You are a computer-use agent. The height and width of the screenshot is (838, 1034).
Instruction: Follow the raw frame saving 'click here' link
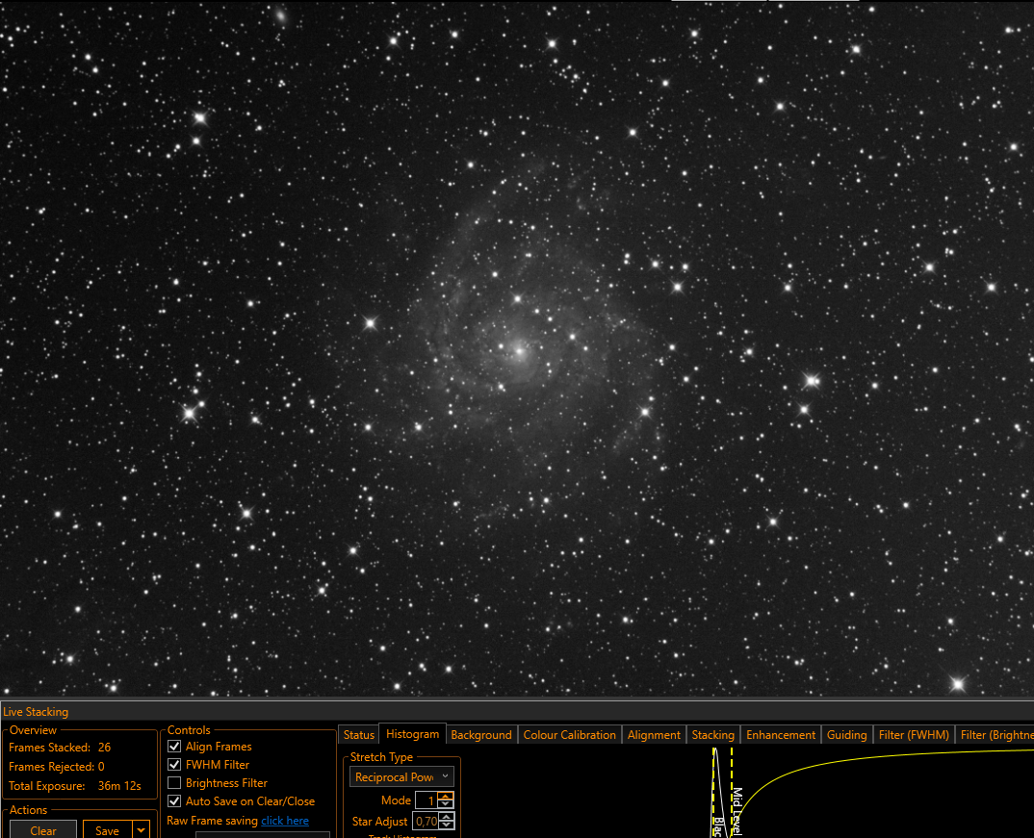[285, 821]
